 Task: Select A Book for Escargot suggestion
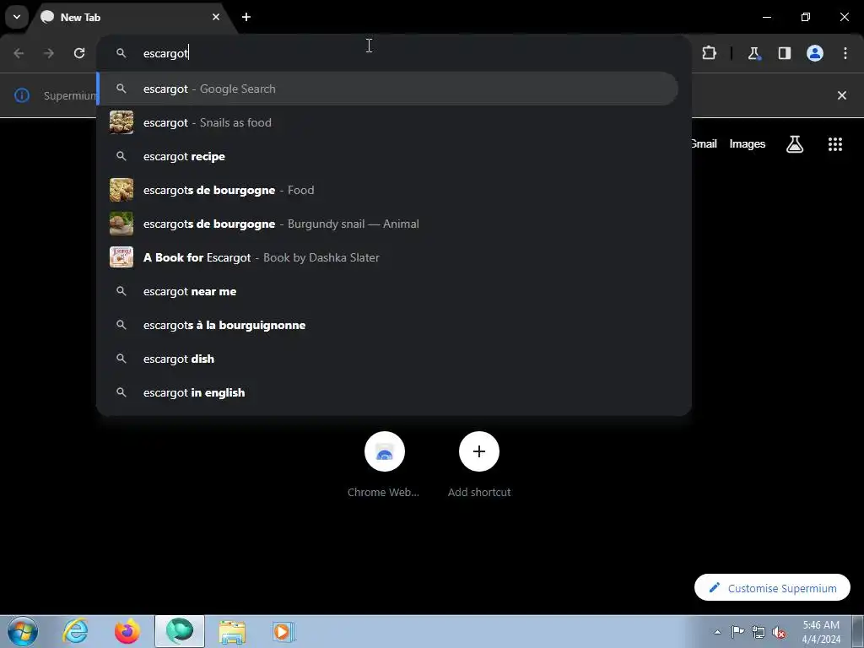(x=388, y=257)
